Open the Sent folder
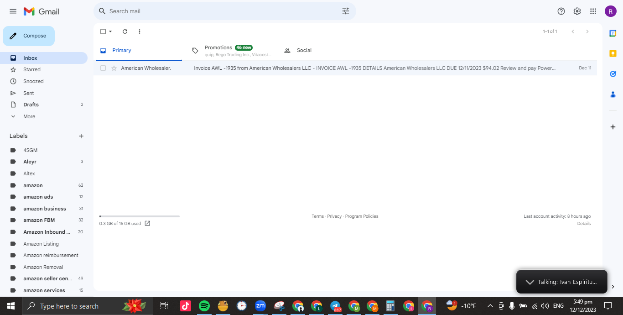The width and height of the screenshot is (623, 315). (44, 93)
